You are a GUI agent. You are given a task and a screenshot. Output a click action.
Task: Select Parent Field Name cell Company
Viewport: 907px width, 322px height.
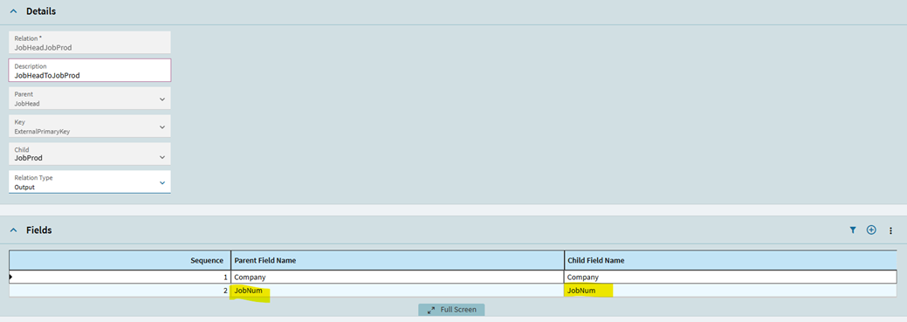(x=397, y=277)
